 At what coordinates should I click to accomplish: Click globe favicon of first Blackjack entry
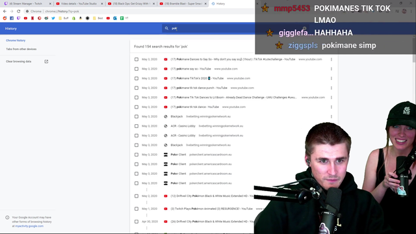[166, 117]
